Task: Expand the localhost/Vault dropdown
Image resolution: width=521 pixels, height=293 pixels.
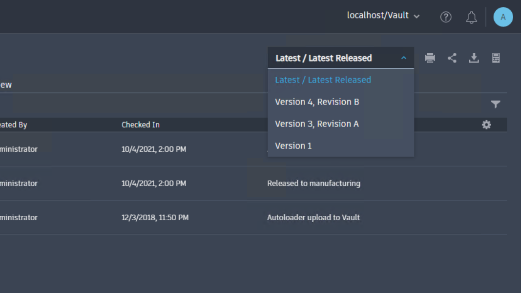Action: [383, 16]
